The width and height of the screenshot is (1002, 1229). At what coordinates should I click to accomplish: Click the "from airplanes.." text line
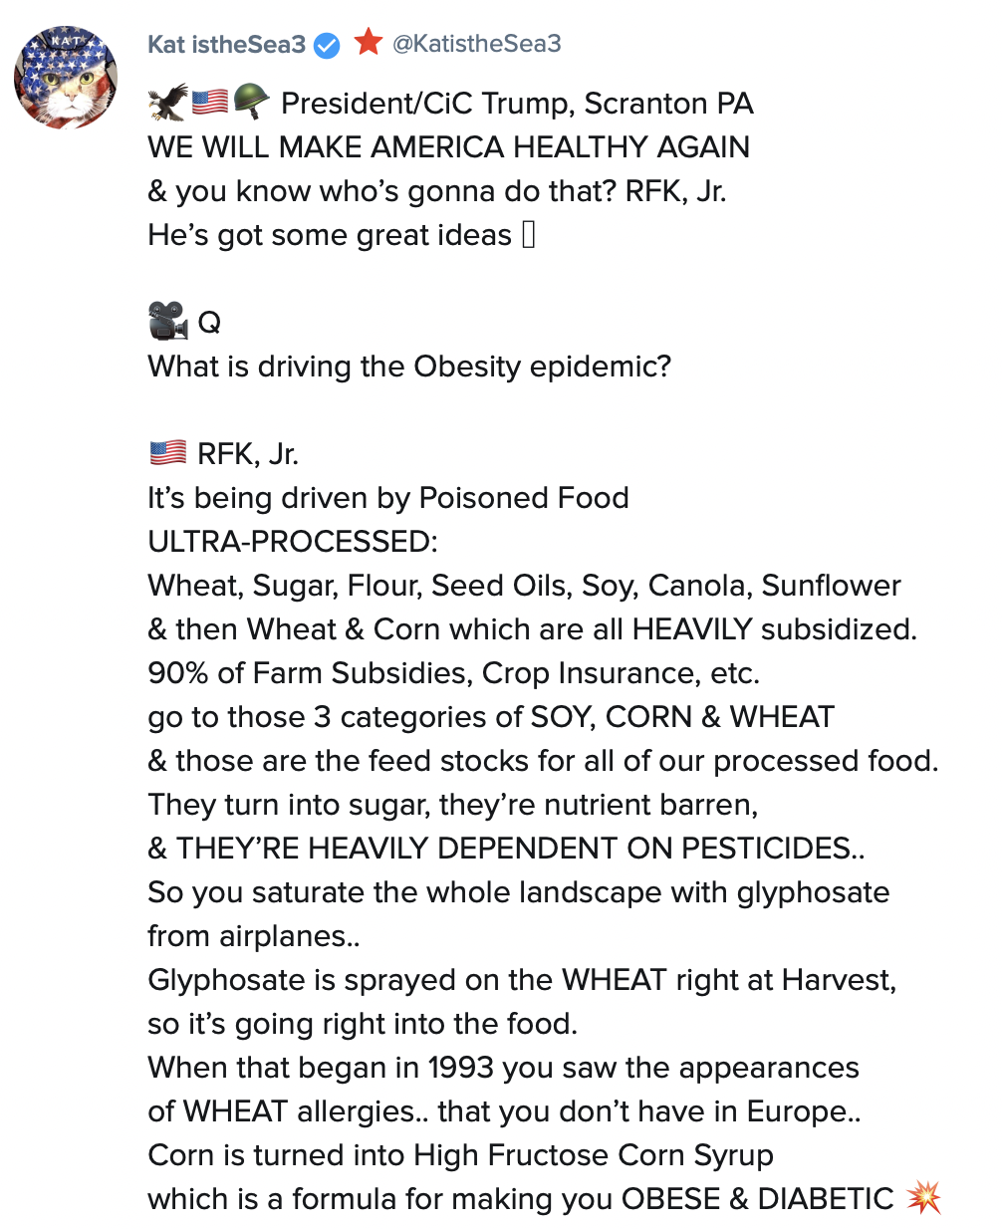point(254,936)
